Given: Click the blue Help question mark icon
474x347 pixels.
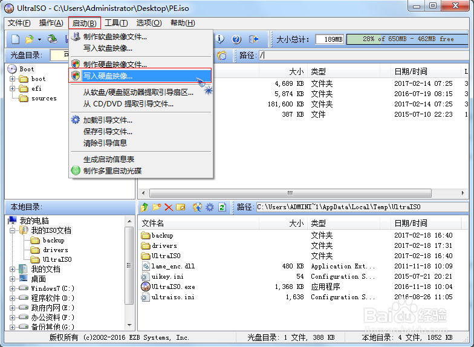Looking at the screenshot, I should click(x=236, y=39).
